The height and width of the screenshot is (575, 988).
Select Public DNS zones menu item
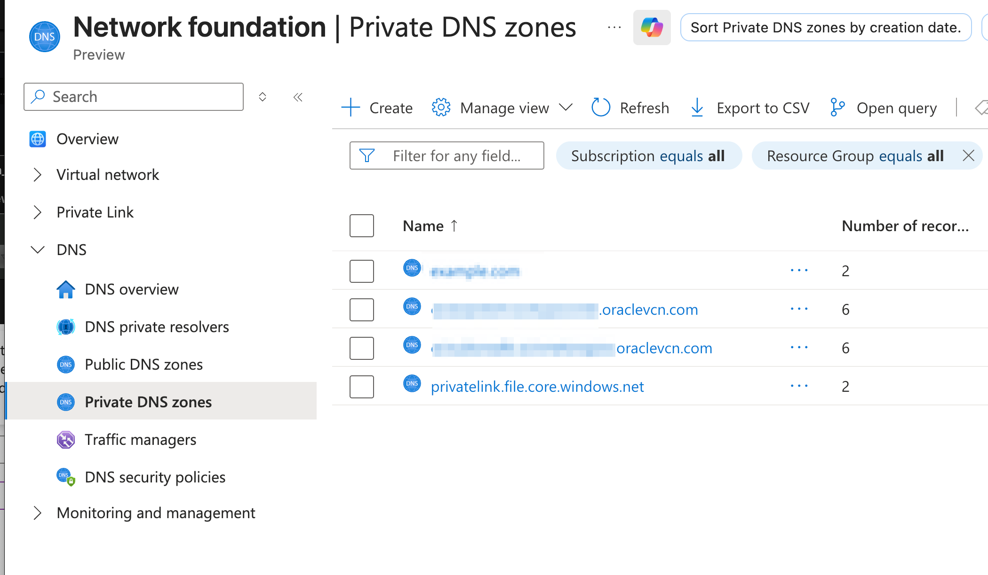(x=143, y=365)
